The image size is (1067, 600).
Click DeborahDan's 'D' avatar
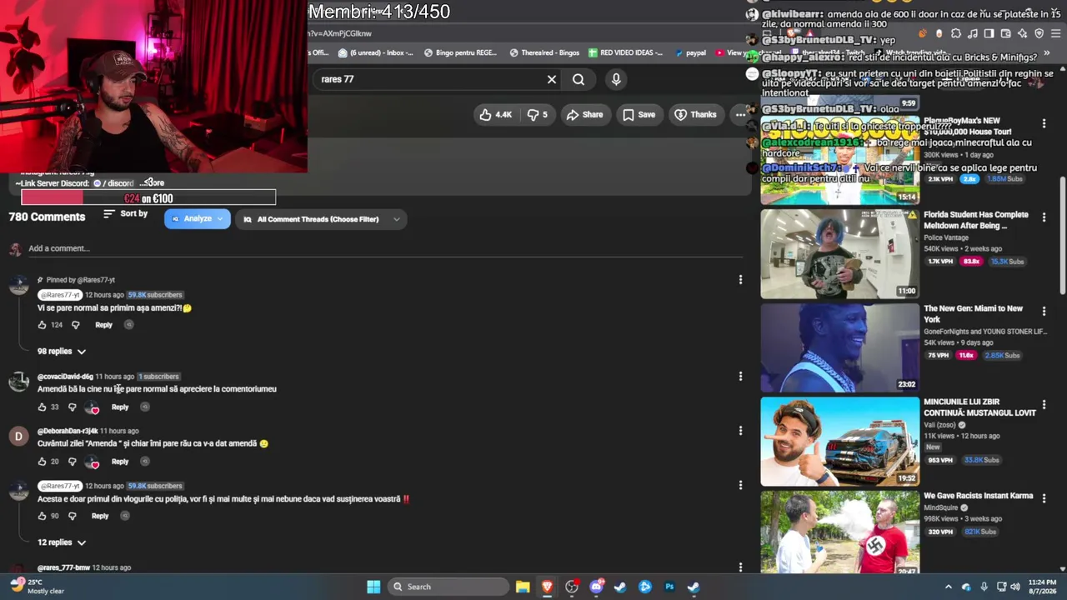point(18,436)
